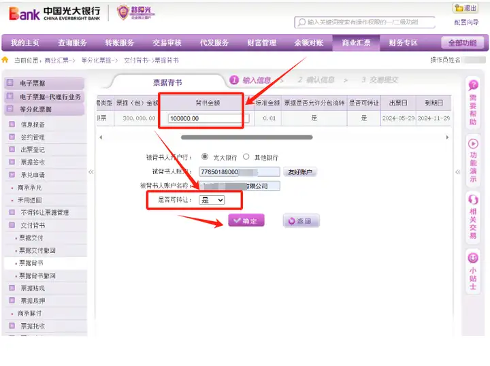The width and height of the screenshot is (490, 366).
Task: Click the 出票日 column header
Action: click(398, 103)
